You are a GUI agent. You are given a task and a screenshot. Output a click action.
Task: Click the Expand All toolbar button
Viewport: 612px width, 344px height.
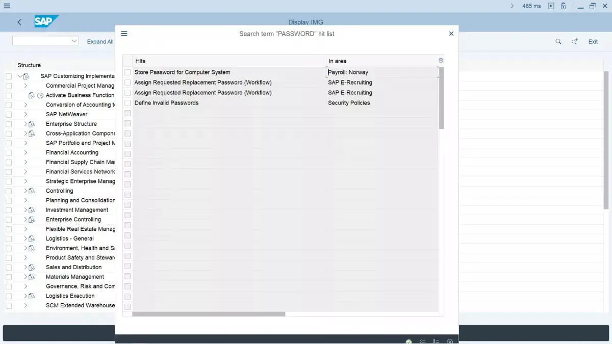click(100, 42)
